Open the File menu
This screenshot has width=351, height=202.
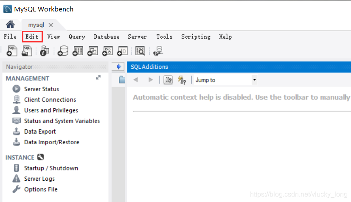pyautogui.click(x=10, y=36)
